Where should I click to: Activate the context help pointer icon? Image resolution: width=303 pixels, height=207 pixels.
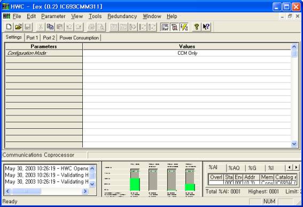206,27
